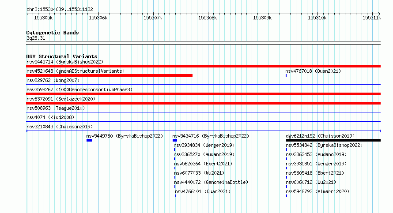Open nsv3935851 (Wenger2019) variant
The width and height of the screenshot is (393, 213).
point(316,164)
